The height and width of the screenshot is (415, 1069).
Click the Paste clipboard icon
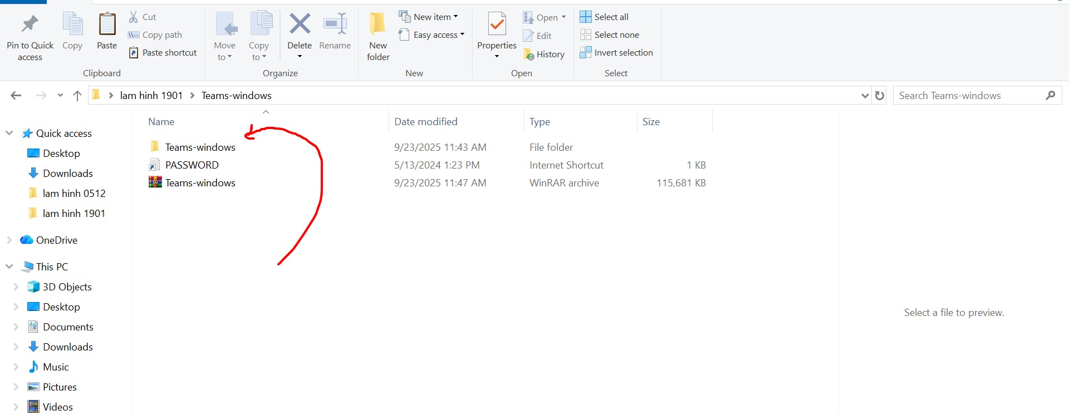click(x=107, y=25)
